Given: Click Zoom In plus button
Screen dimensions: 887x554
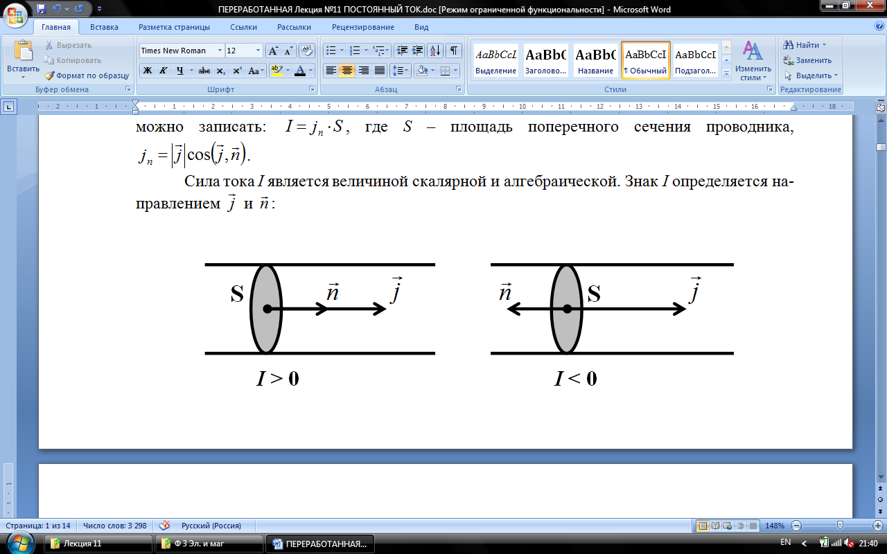Looking at the screenshot, I should 877,526.
